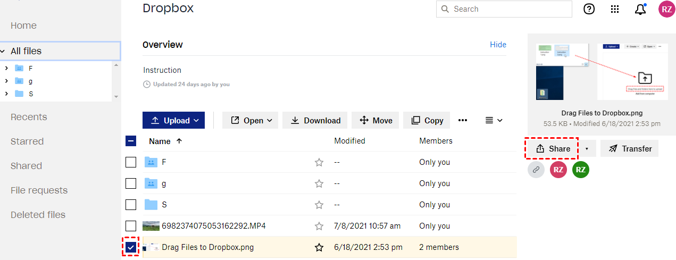Star the Drag Files to Dropbox.png file
The height and width of the screenshot is (260, 676).
tap(319, 247)
